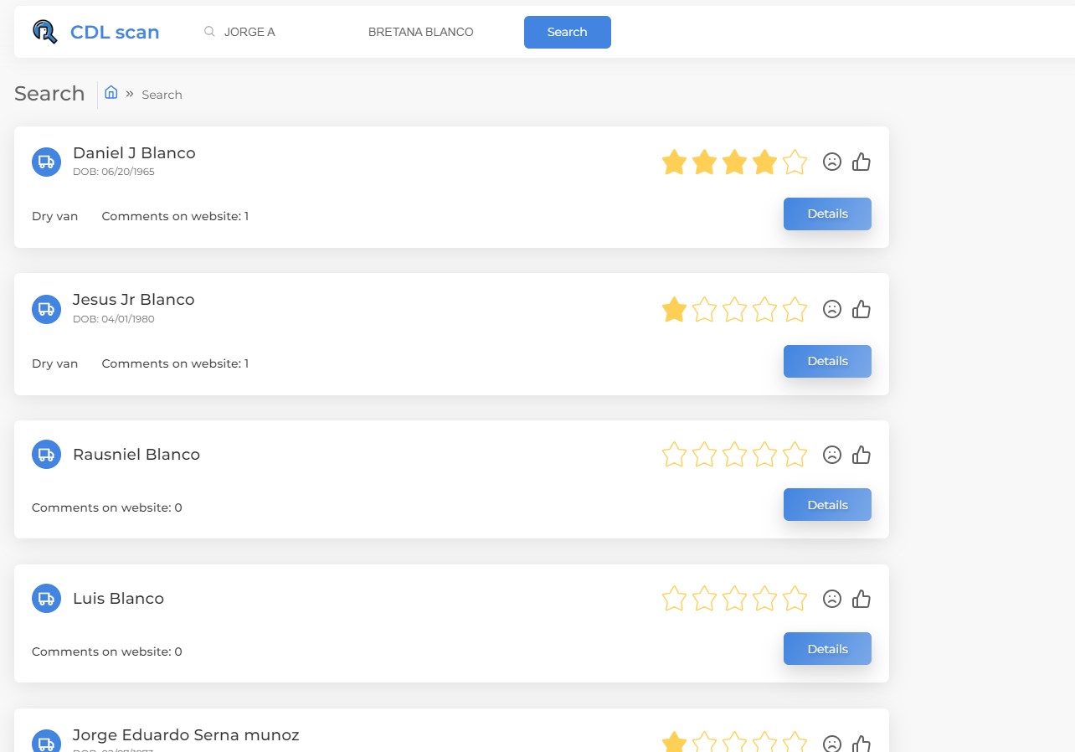Focus the last name field BRETANA BLANCO

click(435, 32)
